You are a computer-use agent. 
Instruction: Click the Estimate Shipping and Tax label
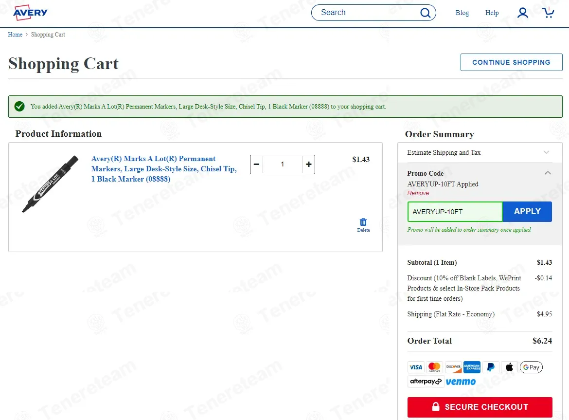pos(444,152)
